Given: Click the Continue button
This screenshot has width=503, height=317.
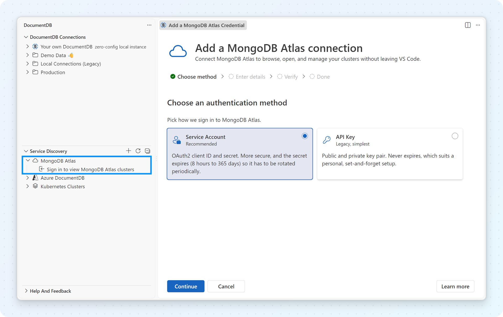Looking at the screenshot, I should pos(186,286).
